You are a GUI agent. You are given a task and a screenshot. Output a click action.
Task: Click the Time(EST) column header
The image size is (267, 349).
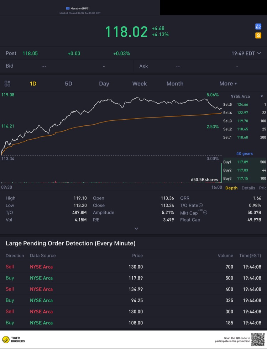point(250,256)
